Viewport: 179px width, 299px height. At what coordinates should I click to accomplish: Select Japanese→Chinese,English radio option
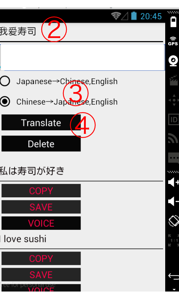pyautogui.click(x=59, y=81)
